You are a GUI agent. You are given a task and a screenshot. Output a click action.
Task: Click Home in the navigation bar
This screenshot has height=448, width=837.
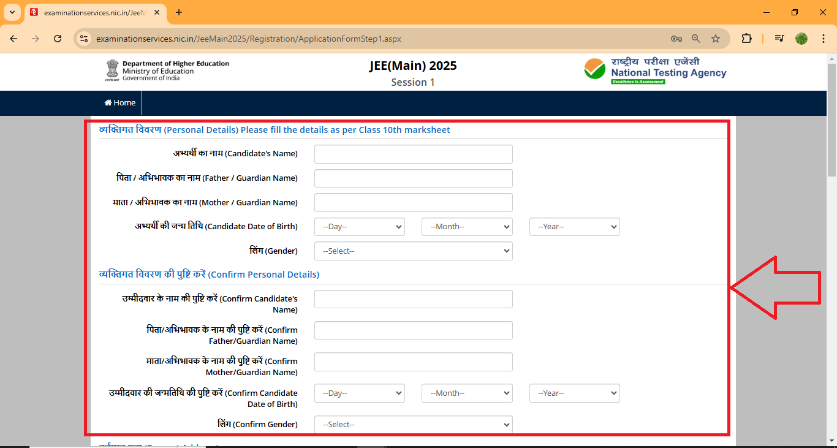point(119,102)
